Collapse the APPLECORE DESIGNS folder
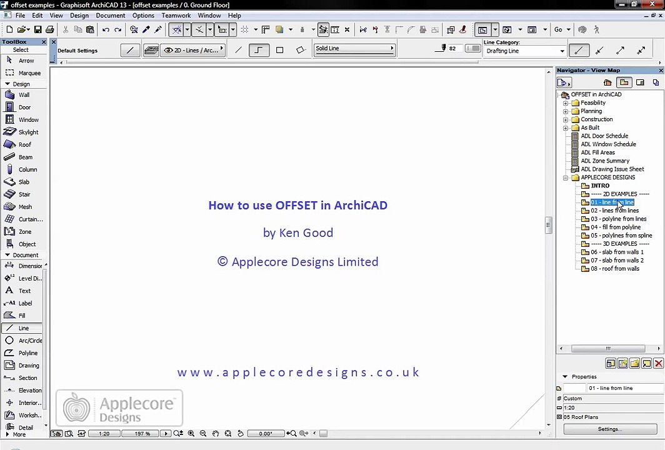The image size is (665, 450). click(x=566, y=177)
